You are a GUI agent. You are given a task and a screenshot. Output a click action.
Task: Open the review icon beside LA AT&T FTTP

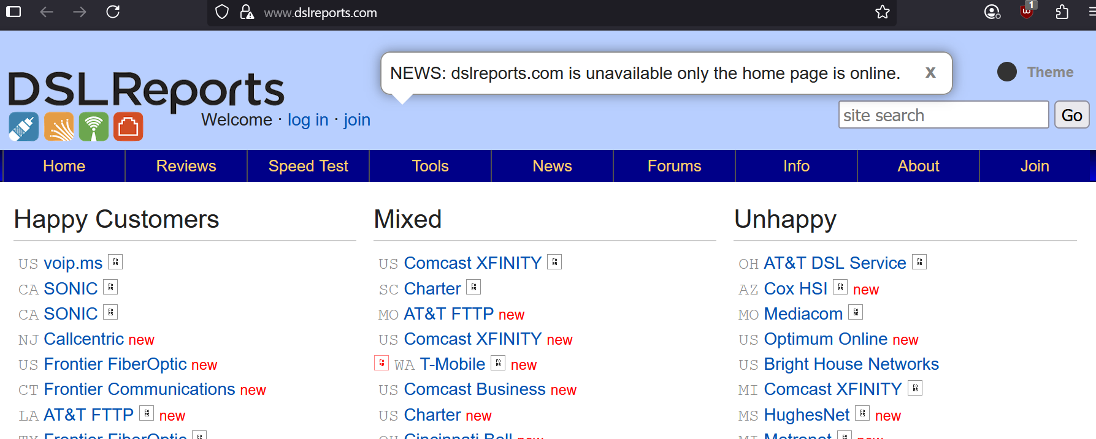(147, 413)
